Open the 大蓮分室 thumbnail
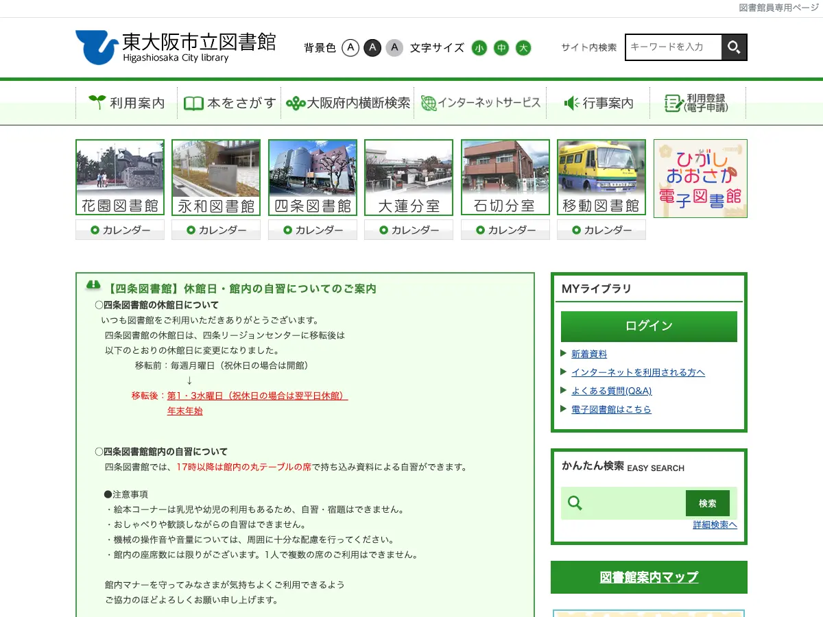The width and height of the screenshot is (823, 617). coord(409,178)
